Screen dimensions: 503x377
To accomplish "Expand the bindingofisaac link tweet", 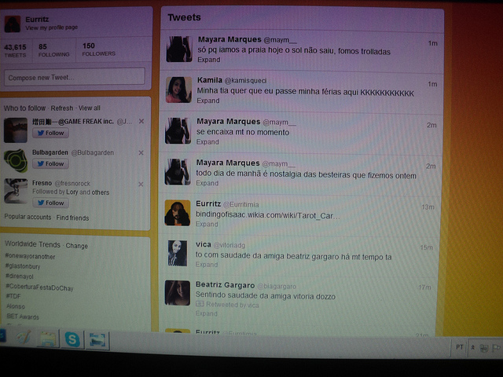I will pyautogui.click(x=207, y=224).
